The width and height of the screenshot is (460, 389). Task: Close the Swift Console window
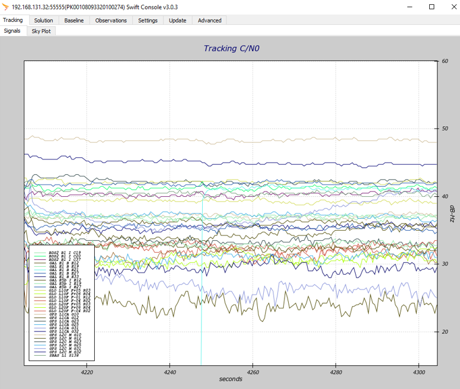point(453,7)
